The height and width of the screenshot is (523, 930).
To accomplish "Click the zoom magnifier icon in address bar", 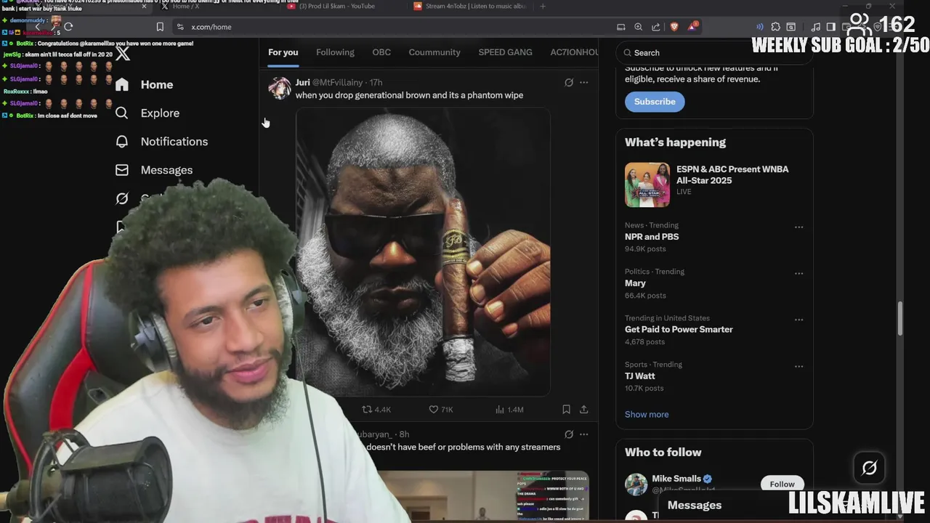I will point(638,27).
